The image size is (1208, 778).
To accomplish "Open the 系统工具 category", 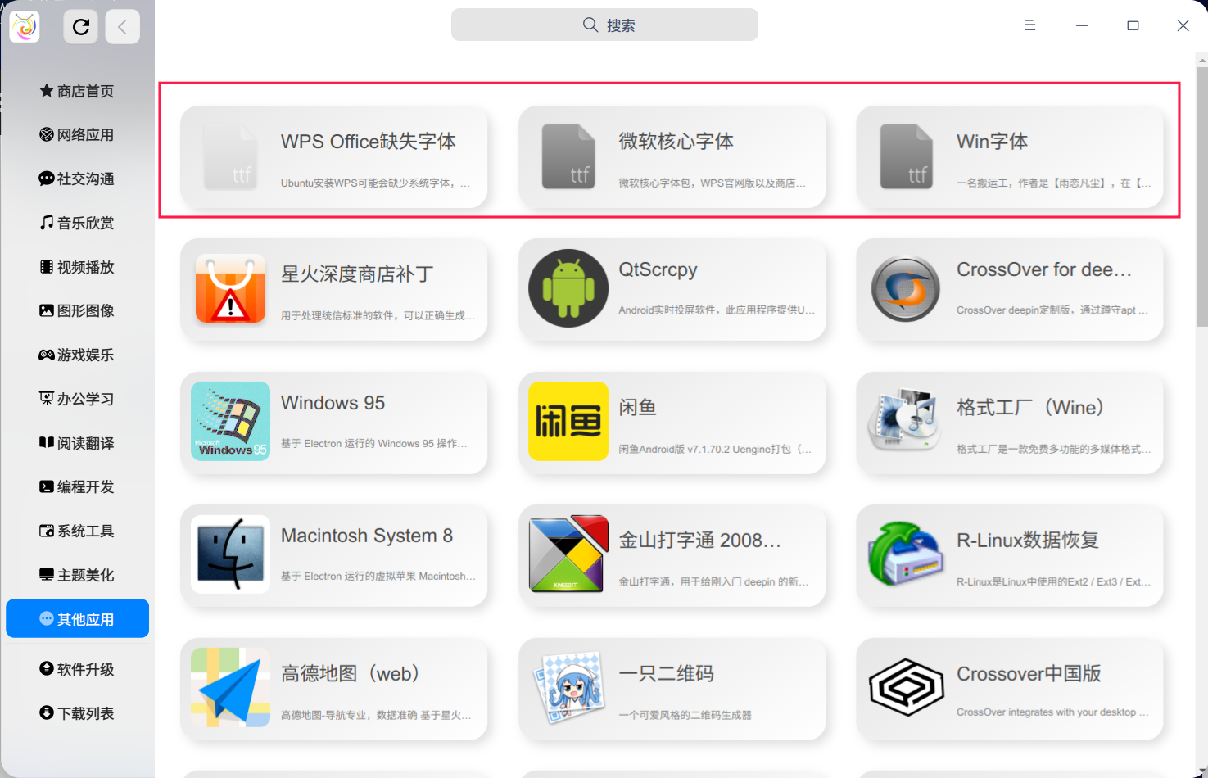I will (77, 531).
